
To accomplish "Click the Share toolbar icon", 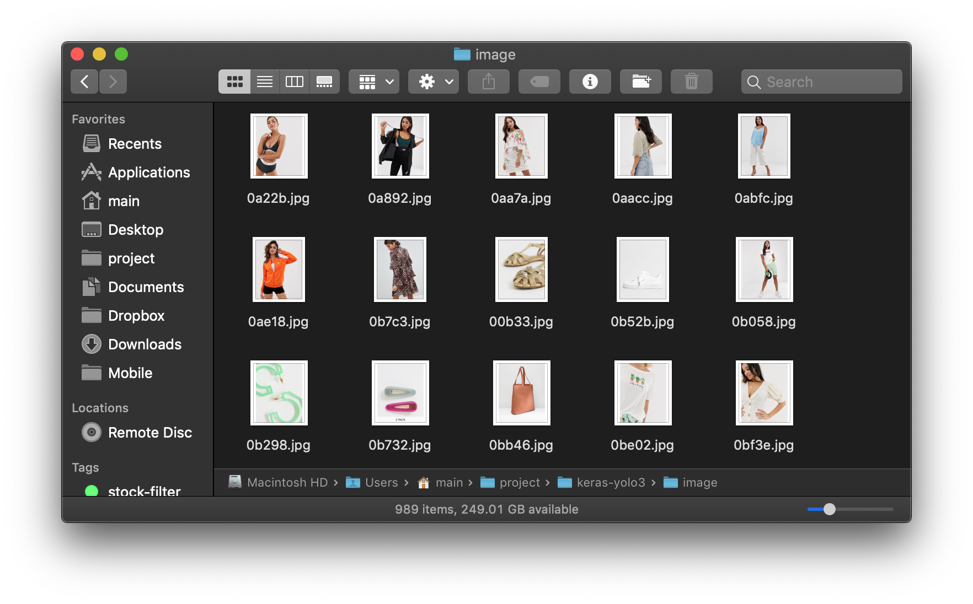I will [x=488, y=82].
